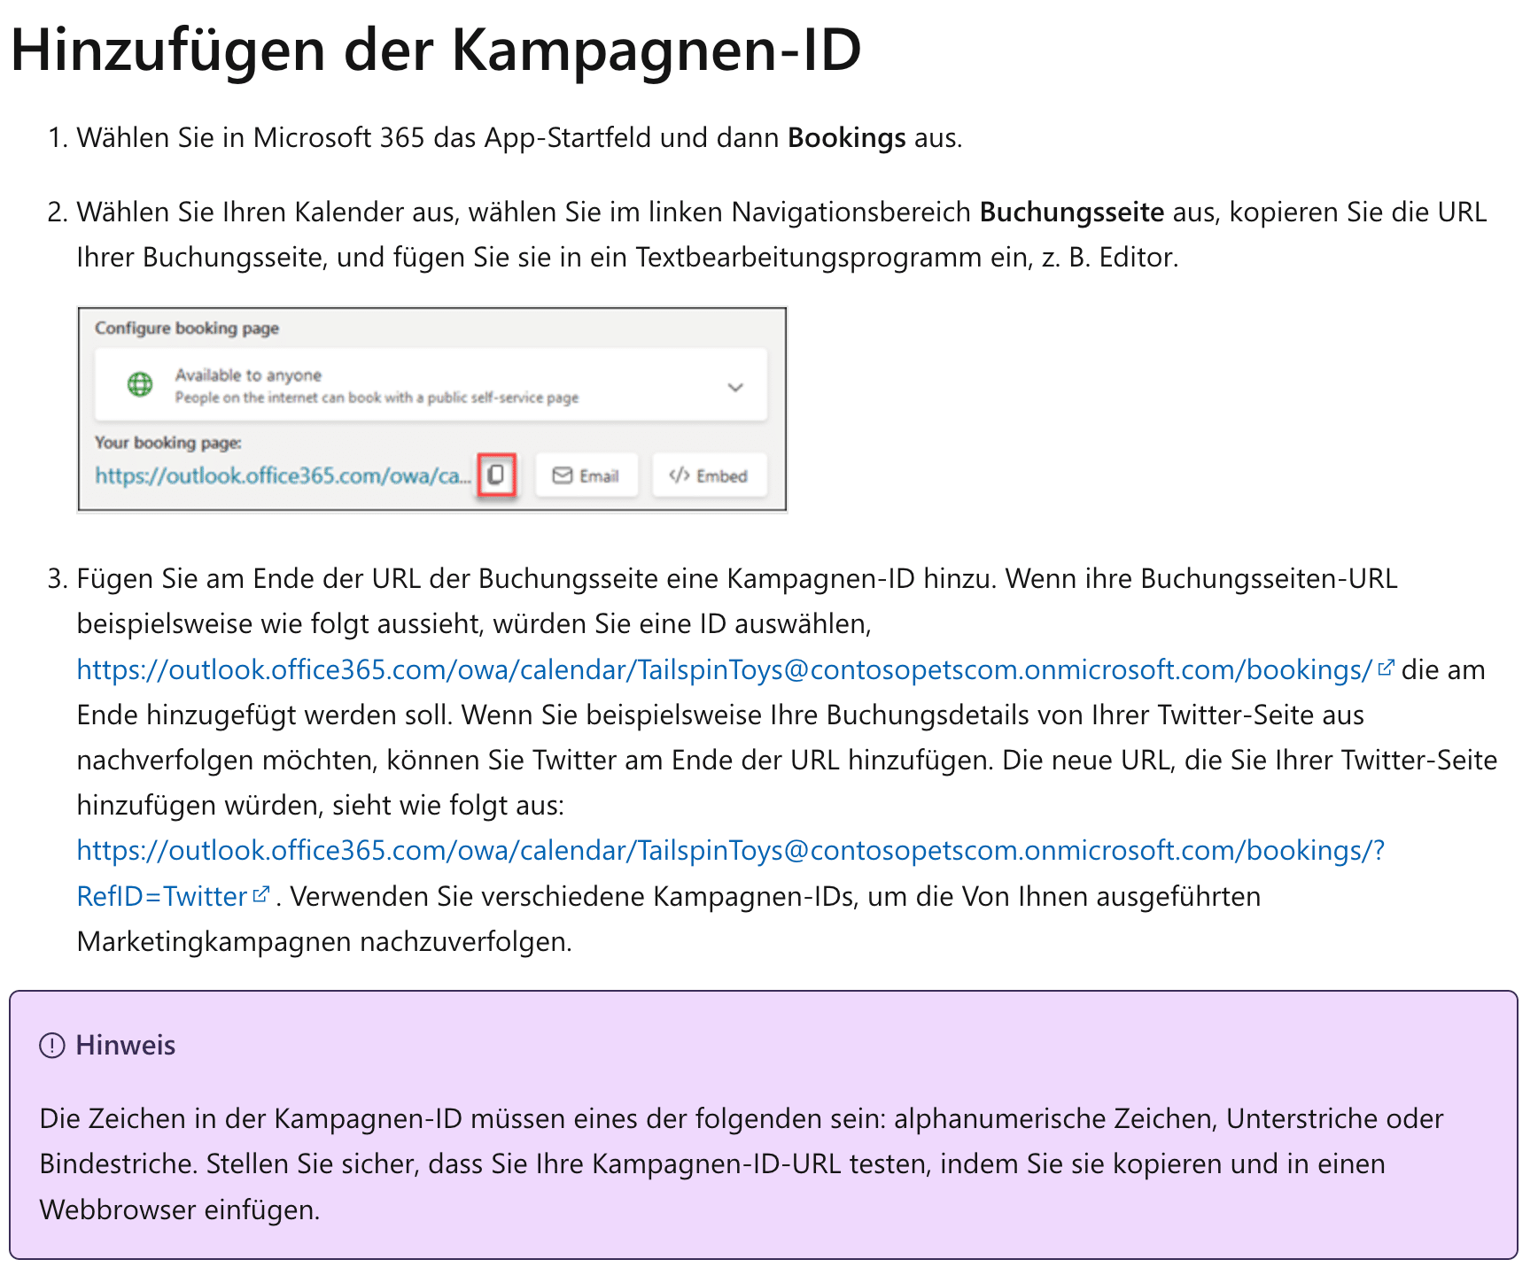The height and width of the screenshot is (1275, 1538).
Task: Click the 'Hinzufügen der Kampagnen-ID' heading
Action: click(x=435, y=50)
